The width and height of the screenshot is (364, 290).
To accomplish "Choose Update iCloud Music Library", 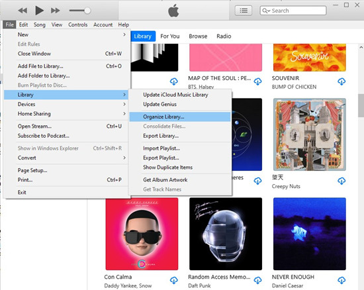I will point(180,95).
